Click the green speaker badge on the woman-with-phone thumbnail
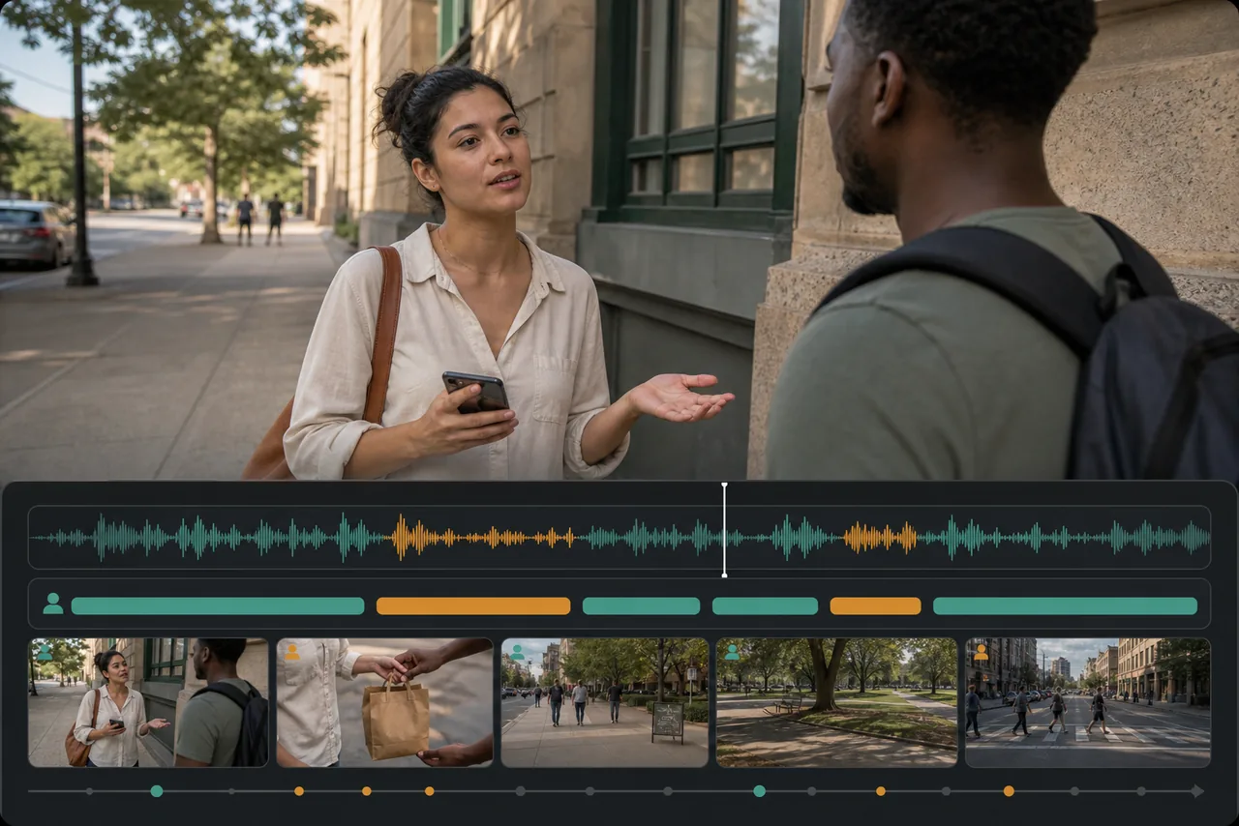The height and width of the screenshot is (826, 1239). [45, 653]
